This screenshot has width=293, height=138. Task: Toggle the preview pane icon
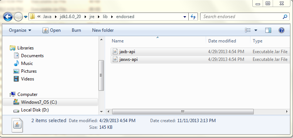[x=268, y=30]
